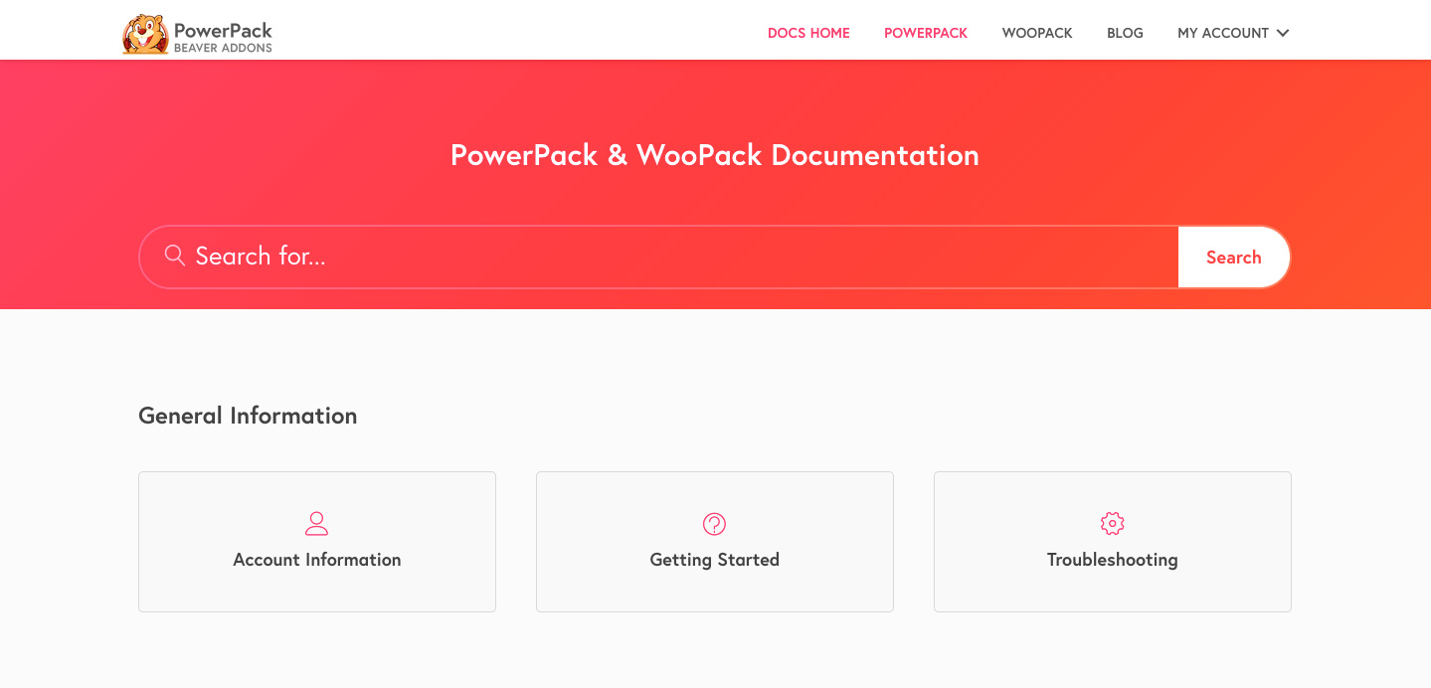Screen dimensions: 1431x688
Task: Expand the My Account dropdown arrow
Action: (x=1283, y=33)
